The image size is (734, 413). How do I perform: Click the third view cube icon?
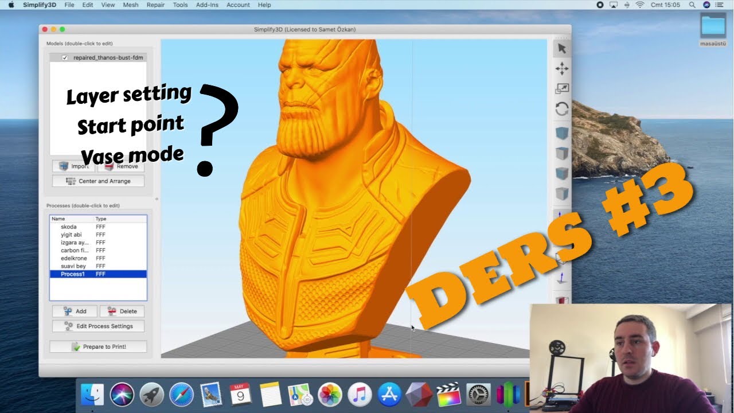pos(562,173)
